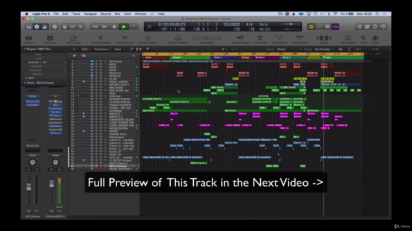
Task: Toggle the Inspector button
Action: (37, 27)
